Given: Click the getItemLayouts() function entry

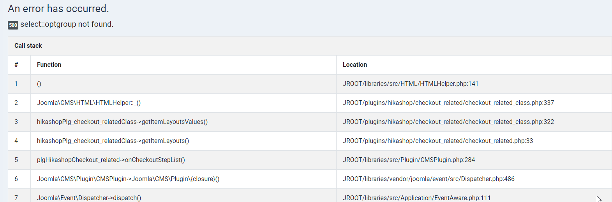Looking at the screenshot, I should (113, 141).
